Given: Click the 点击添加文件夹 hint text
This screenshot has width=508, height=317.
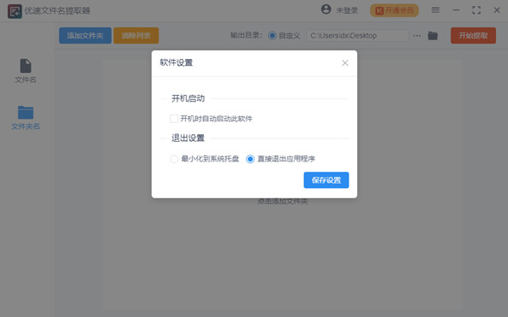Looking at the screenshot, I should pyautogui.click(x=283, y=202).
